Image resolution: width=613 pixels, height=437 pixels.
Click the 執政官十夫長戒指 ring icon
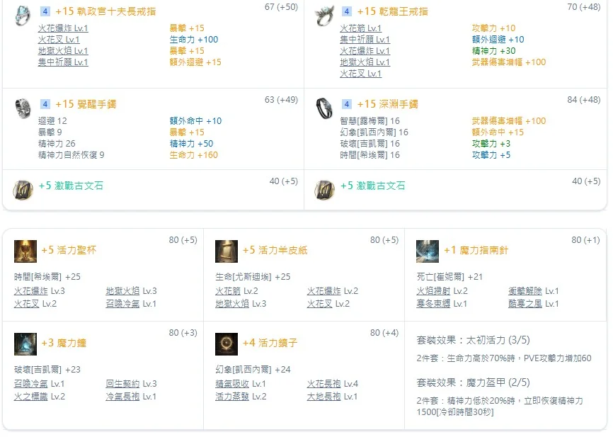[x=23, y=16]
